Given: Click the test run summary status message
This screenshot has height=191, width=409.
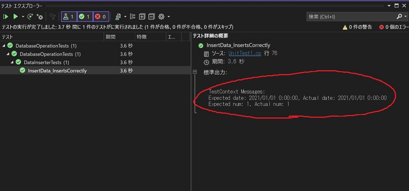Looking at the screenshot, I should (x=118, y=27).
